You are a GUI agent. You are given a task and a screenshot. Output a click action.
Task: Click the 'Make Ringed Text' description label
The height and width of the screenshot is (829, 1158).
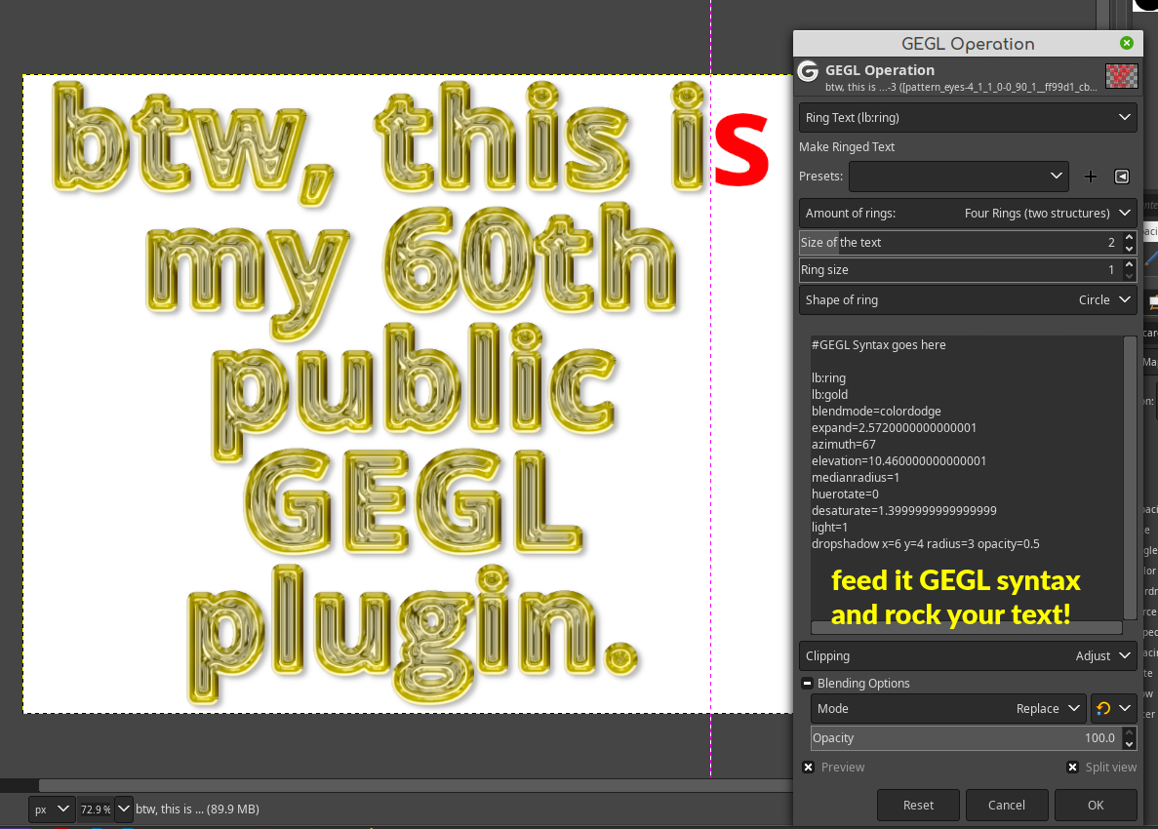click(x=847, y=147)
